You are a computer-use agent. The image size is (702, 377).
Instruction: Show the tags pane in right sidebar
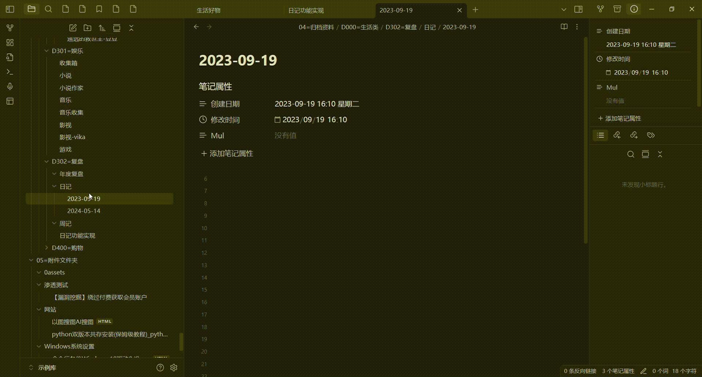pyautogui.click(x=650, y=135)
